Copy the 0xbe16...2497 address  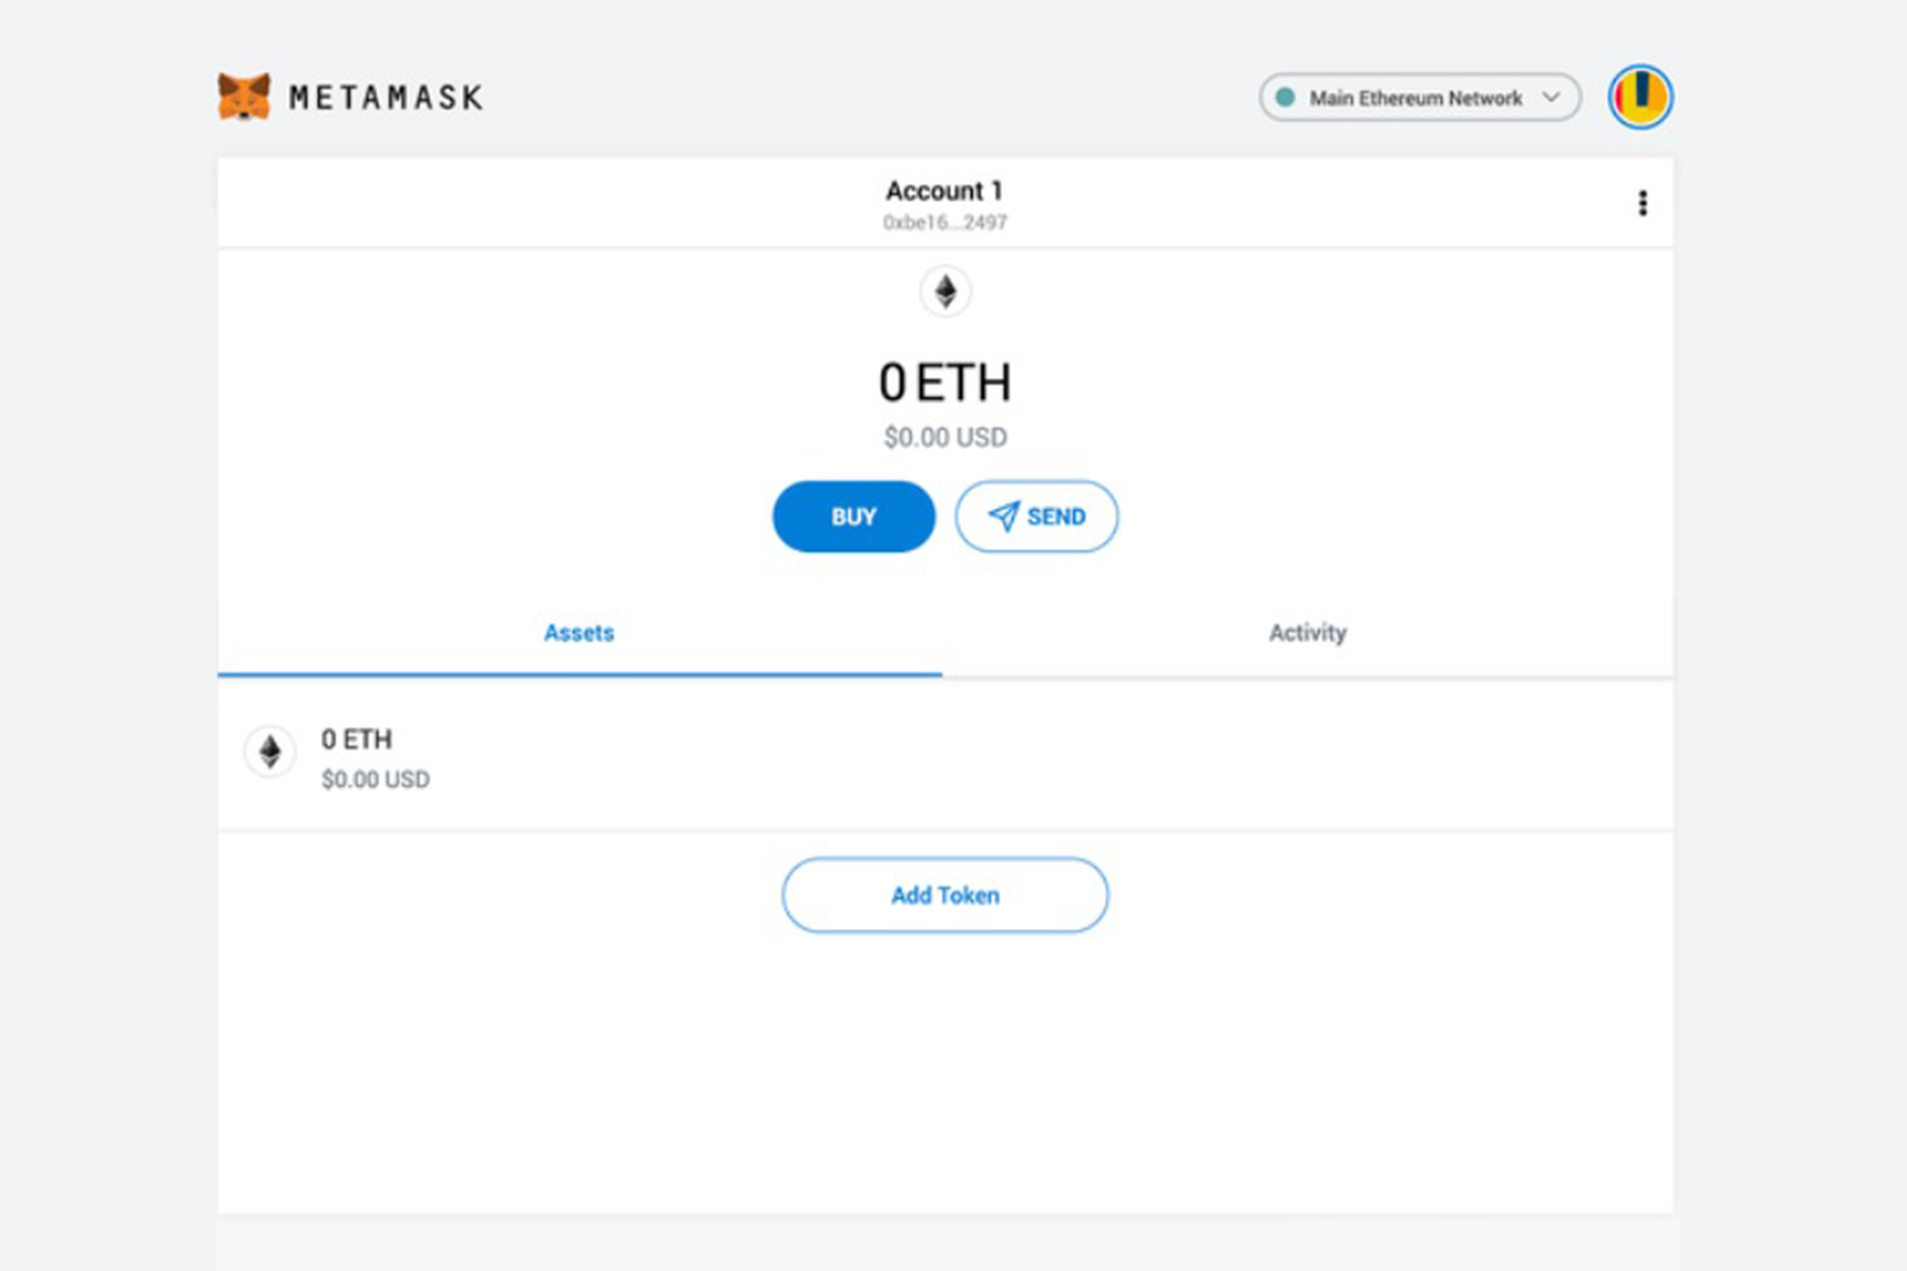coord(945,223)
